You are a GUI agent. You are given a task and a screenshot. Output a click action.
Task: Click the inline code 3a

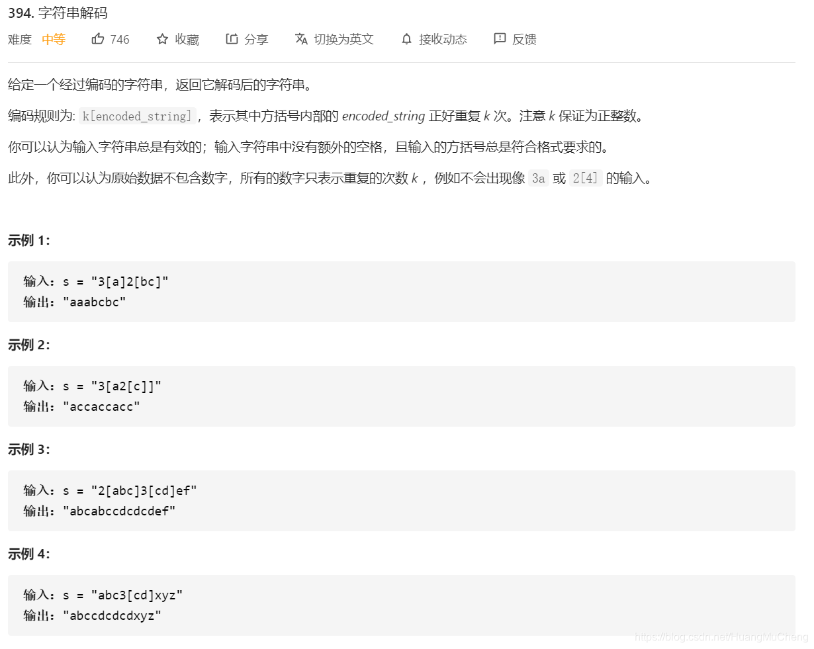[539, 178]
